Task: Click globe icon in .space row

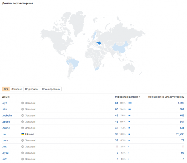Action: [23, 122]
